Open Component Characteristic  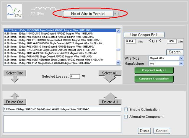[154, 79]
